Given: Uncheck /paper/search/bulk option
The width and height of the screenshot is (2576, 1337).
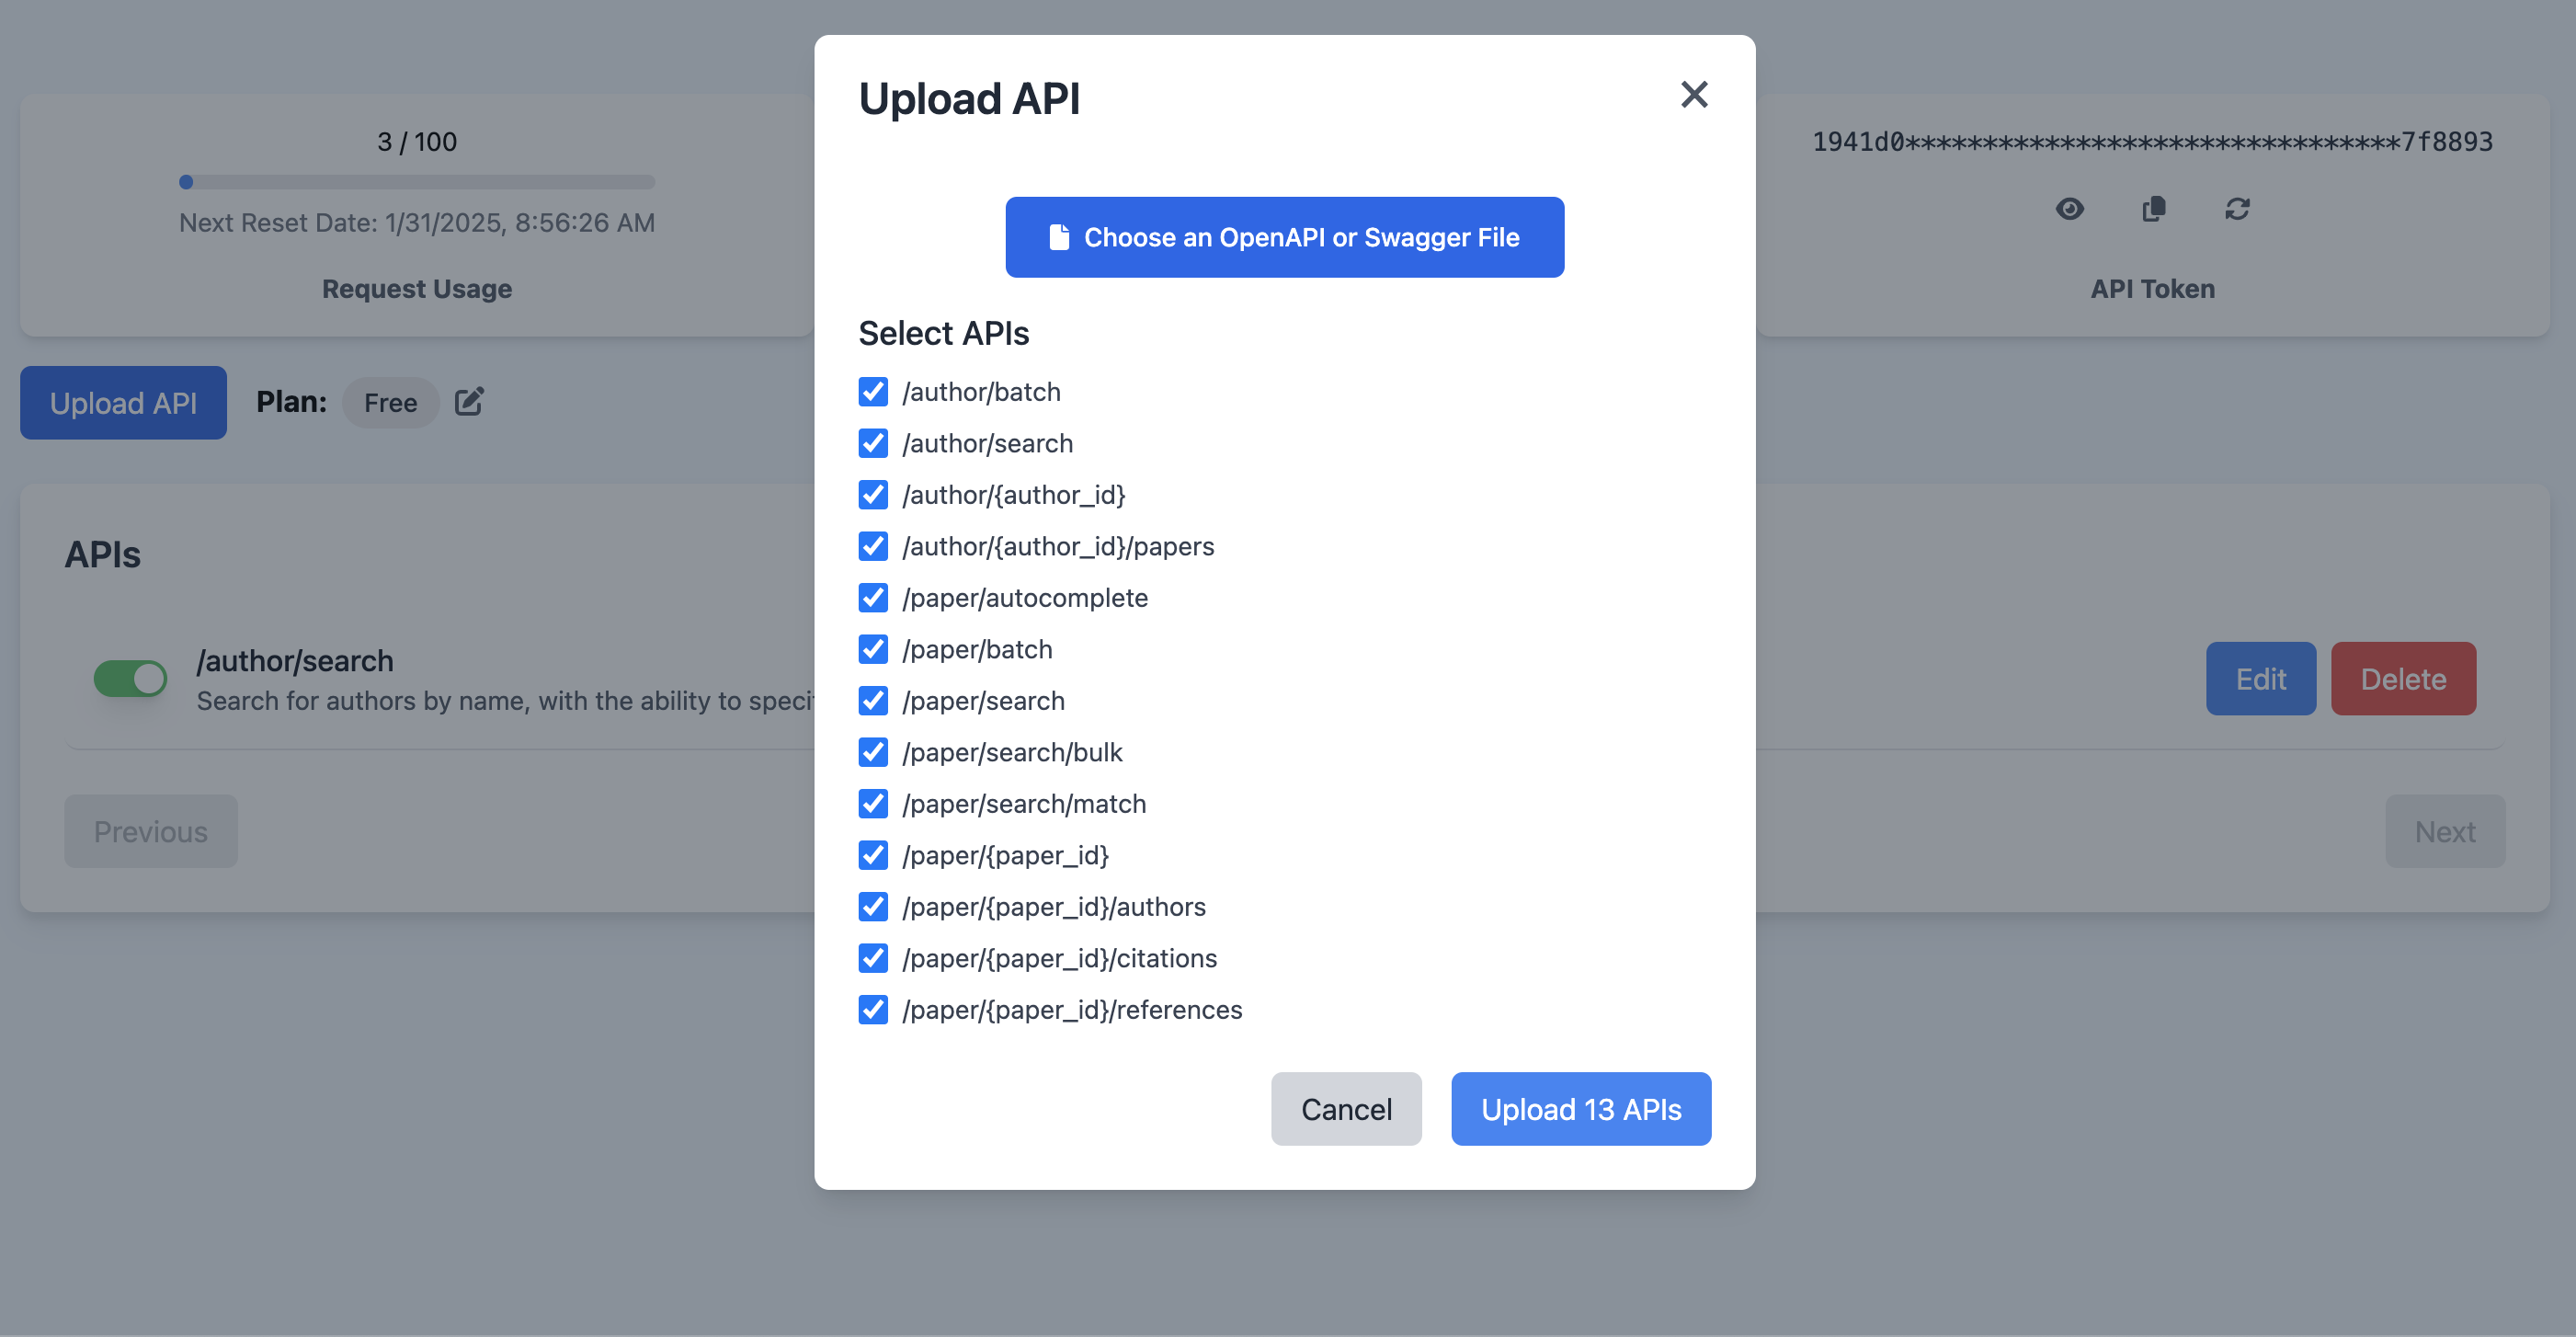Looking at the screenshot, I should coord(873,752).
